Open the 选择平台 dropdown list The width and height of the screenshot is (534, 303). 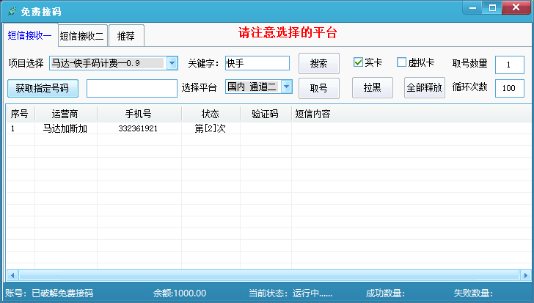[x=286, y=87]
